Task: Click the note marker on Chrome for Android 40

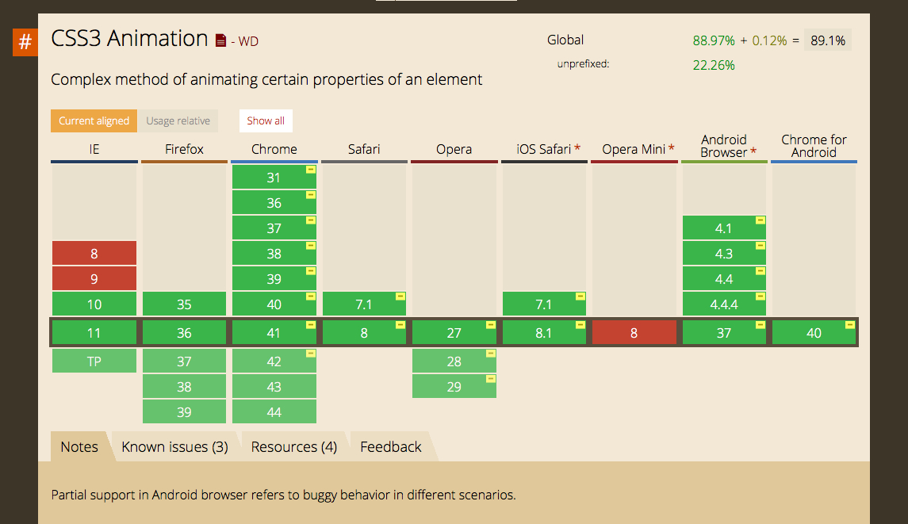Action: click(x=850, y=324)
